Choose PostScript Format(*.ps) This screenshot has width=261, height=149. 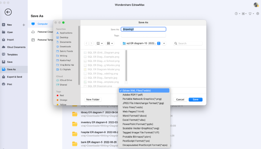tap(144, 141)
